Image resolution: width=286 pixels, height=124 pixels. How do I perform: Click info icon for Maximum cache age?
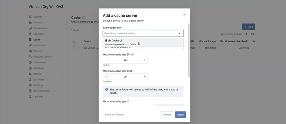click(128, 101)
